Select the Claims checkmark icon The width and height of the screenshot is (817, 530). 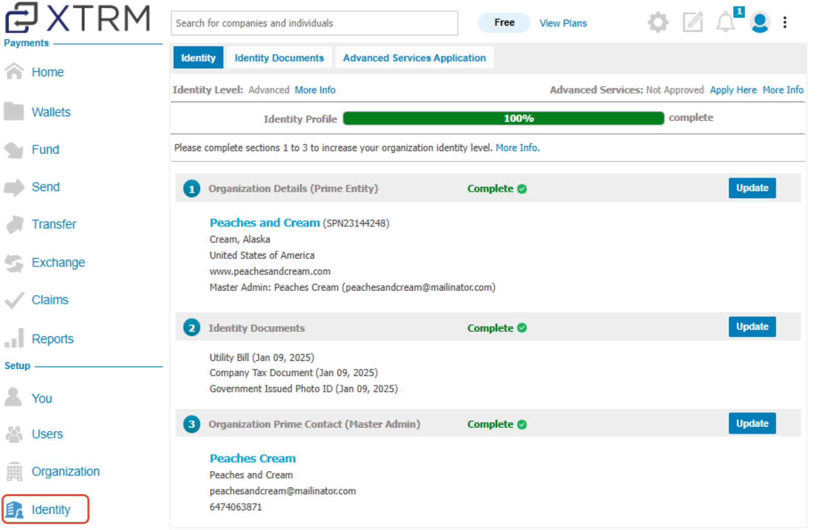click(14, 300)
